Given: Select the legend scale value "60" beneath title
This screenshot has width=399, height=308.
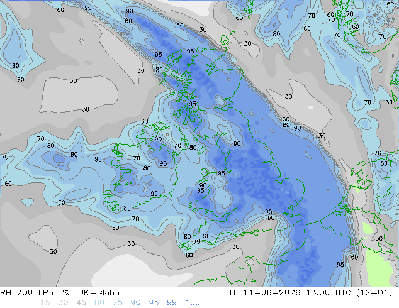Looking at the screenshot, I should [99, 303].
